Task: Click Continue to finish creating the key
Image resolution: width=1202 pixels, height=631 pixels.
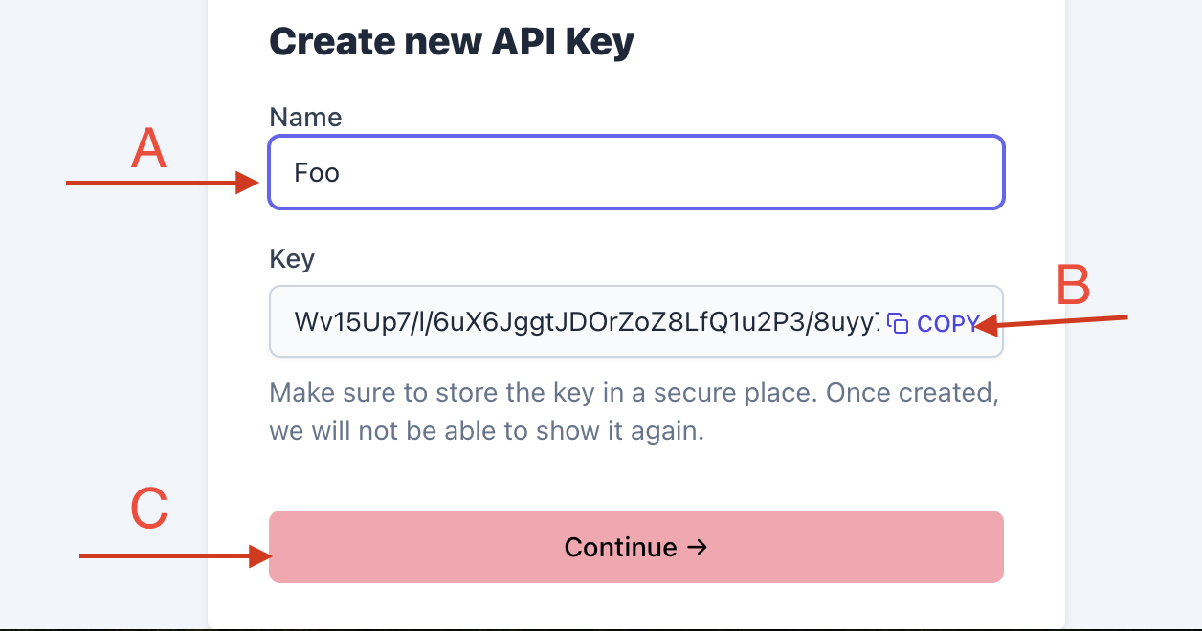Action: 635,547
